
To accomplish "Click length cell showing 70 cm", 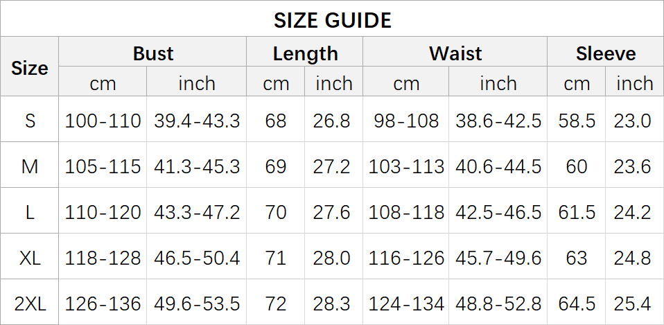I will [x=276, y=212].
